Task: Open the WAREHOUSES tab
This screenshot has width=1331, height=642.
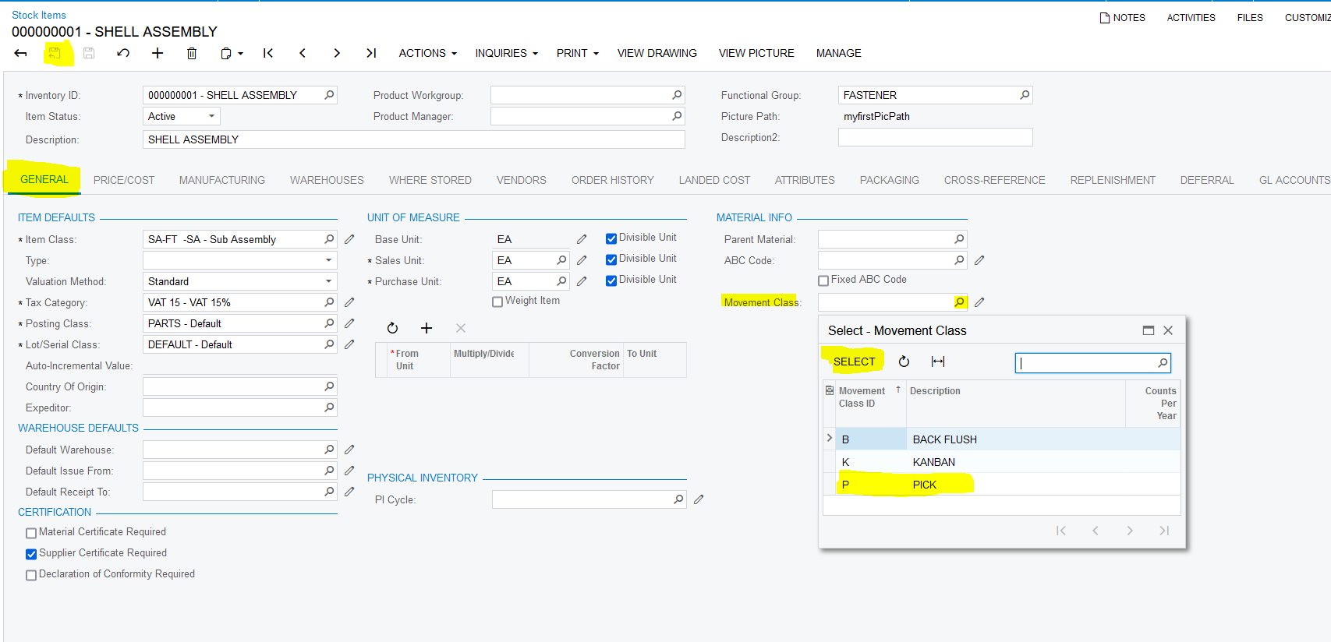Action: [327, 180]
